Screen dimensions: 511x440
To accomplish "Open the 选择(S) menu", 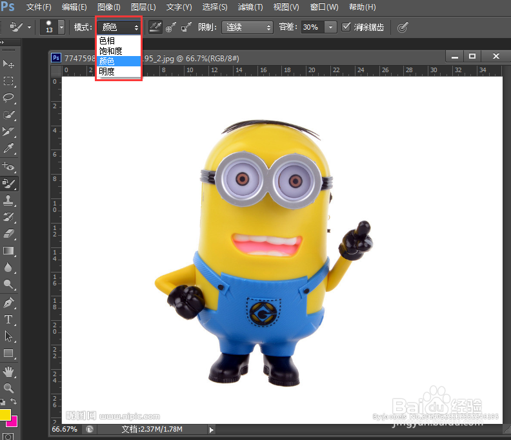I will tap(215, 7).
